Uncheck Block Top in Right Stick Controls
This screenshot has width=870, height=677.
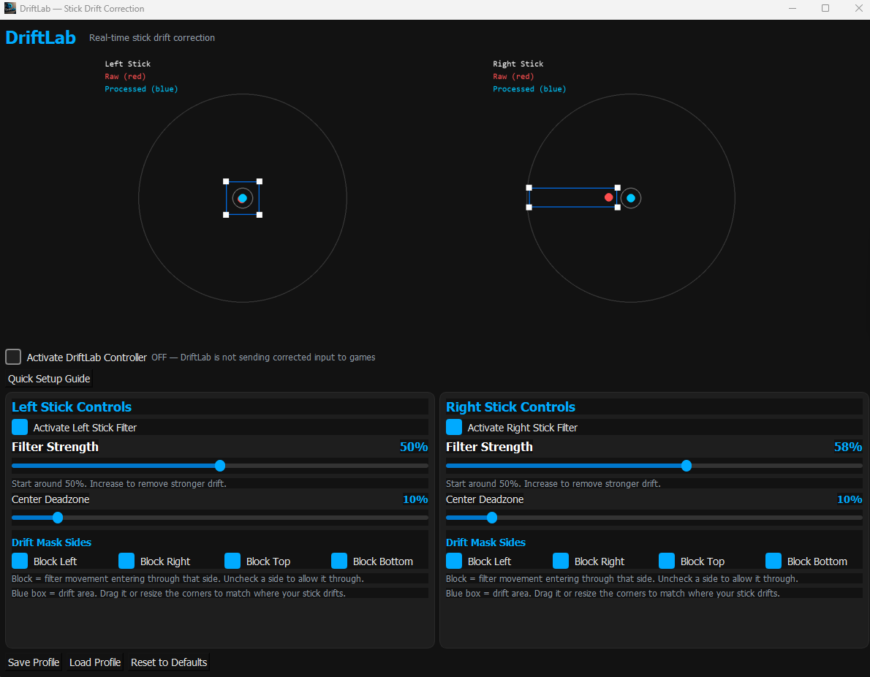[x=667, y=561]
